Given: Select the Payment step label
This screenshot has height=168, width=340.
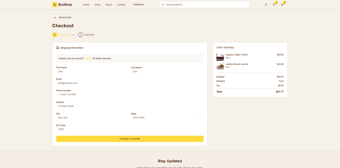Looking at the screenshot, I should click(89, 35).
